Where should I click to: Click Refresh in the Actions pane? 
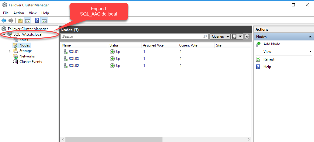[x=269, y=59]
